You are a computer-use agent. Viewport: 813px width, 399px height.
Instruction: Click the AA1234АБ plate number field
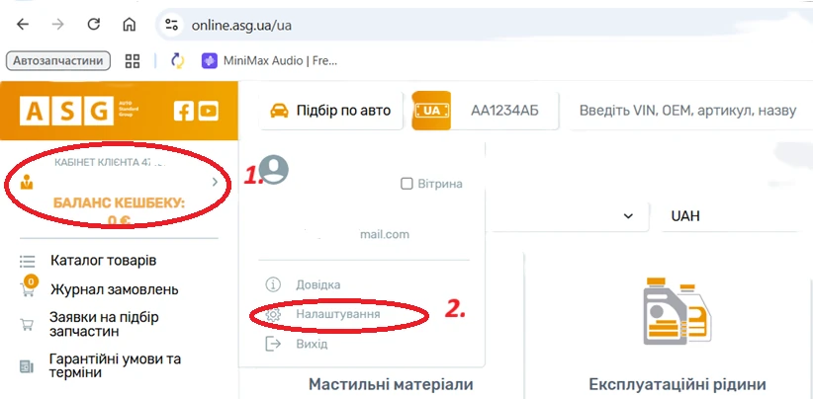coord(504,111)
